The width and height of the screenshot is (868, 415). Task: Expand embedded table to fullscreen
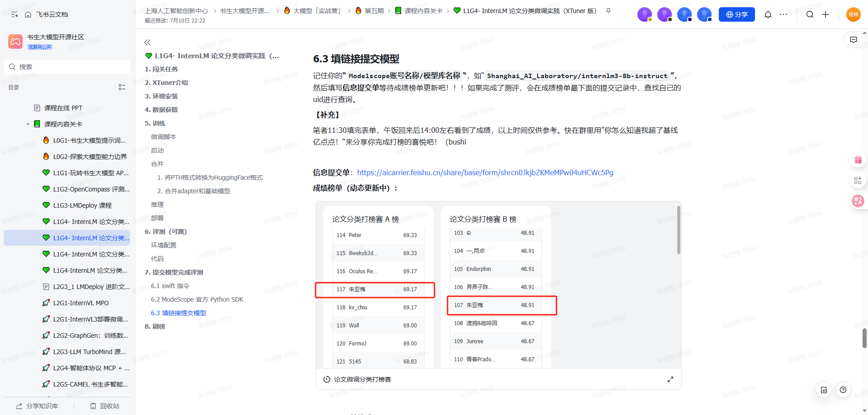[670, 379]
